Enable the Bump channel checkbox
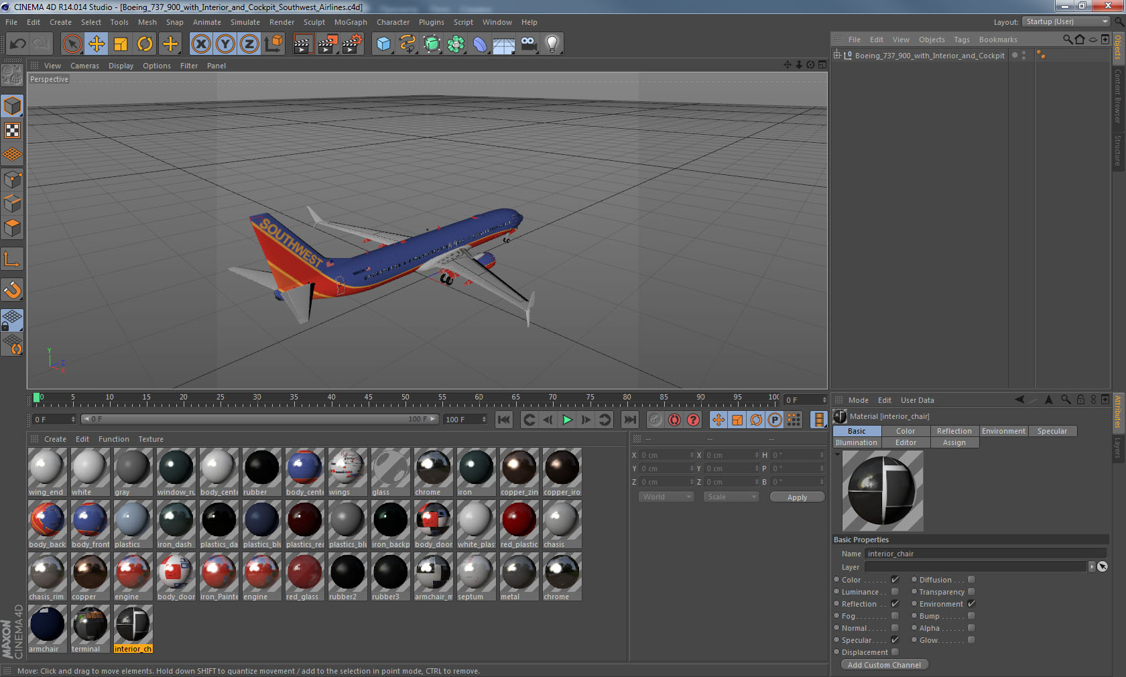This screenshot has width=1126, height=677. [971, 616]
